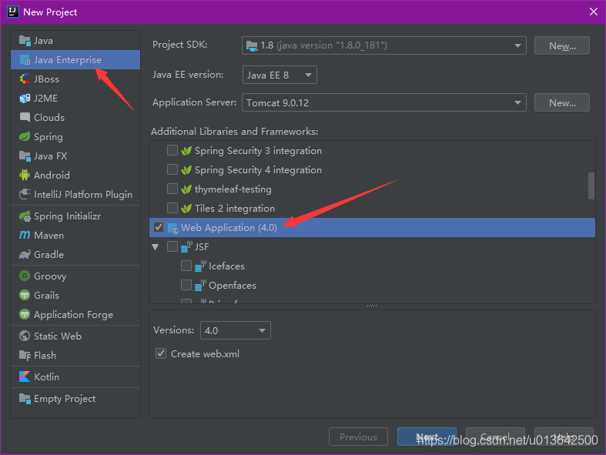
Task: Open the Java EE version dropdown
Action: [x=280, y=75]
